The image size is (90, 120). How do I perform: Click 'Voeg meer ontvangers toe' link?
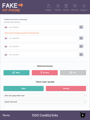coord(21,33)
